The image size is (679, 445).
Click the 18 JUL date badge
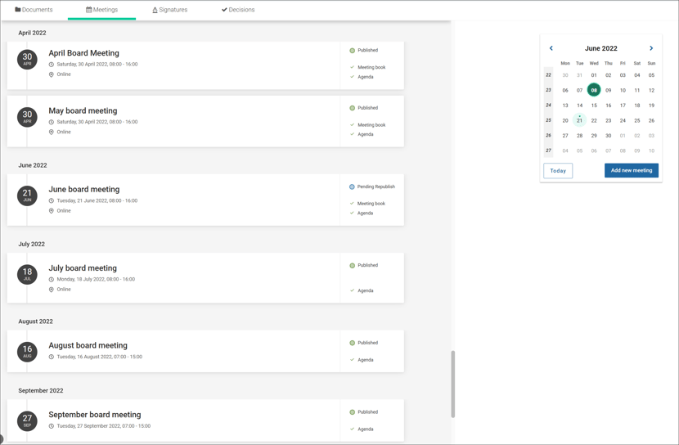(x=27, y=275)
